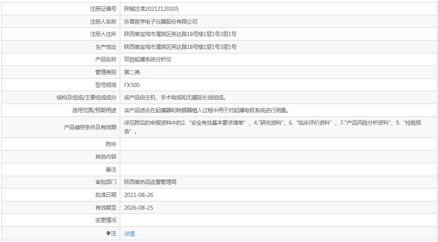Click the 注册证编号 label

point(103,9)
